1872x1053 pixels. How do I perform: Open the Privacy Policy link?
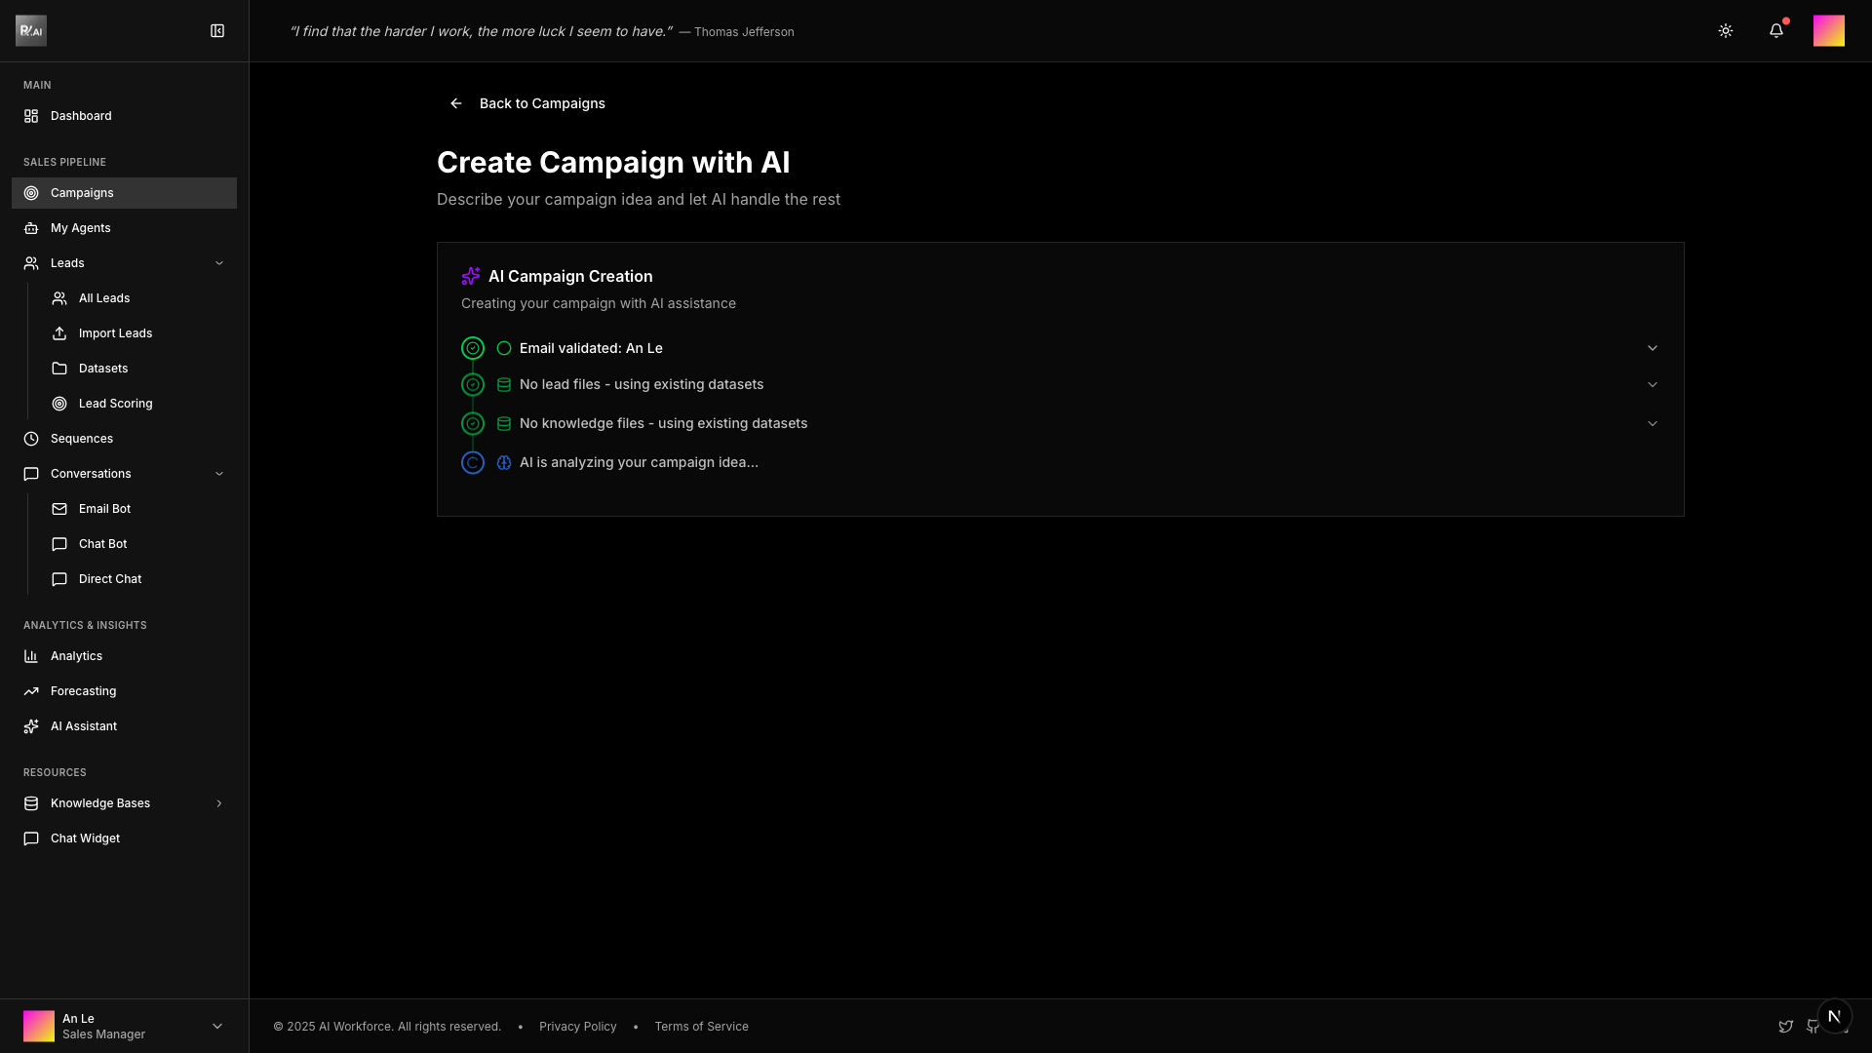click(x=577, y=1027)
